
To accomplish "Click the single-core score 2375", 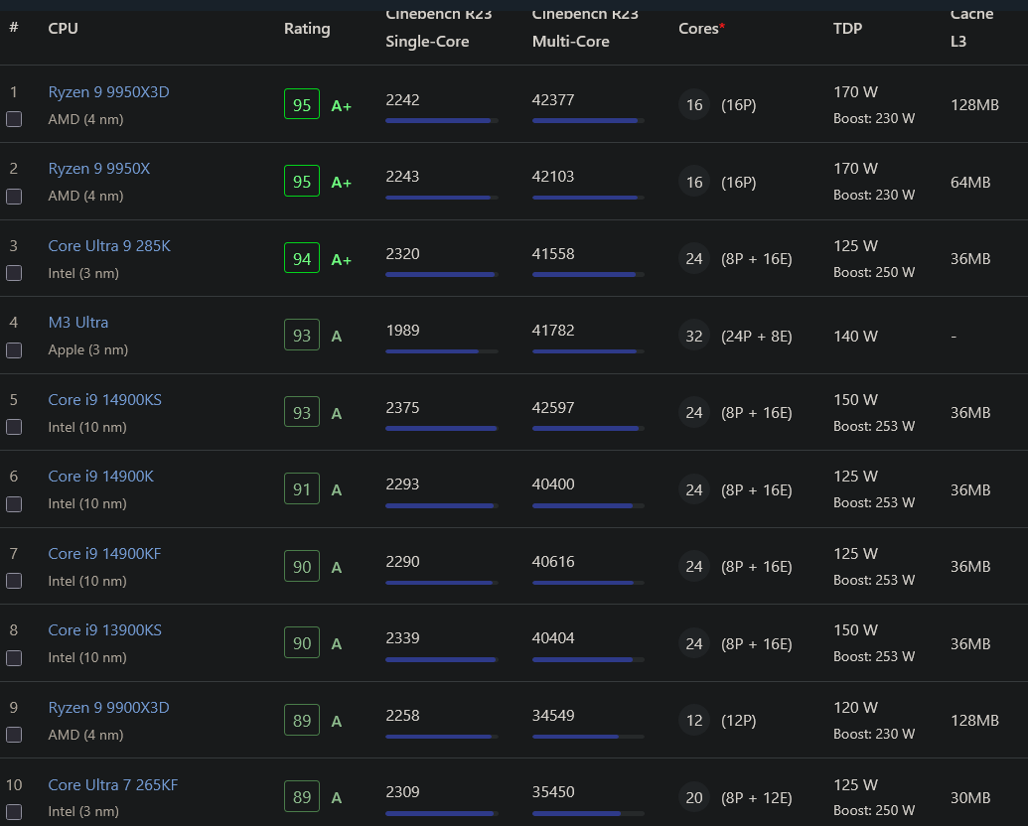I will point(402,408).
